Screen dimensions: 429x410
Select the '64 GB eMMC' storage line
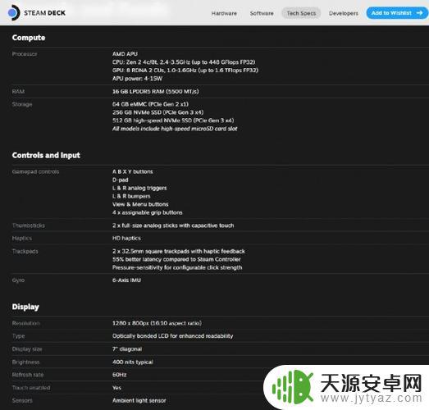point(150,104)
